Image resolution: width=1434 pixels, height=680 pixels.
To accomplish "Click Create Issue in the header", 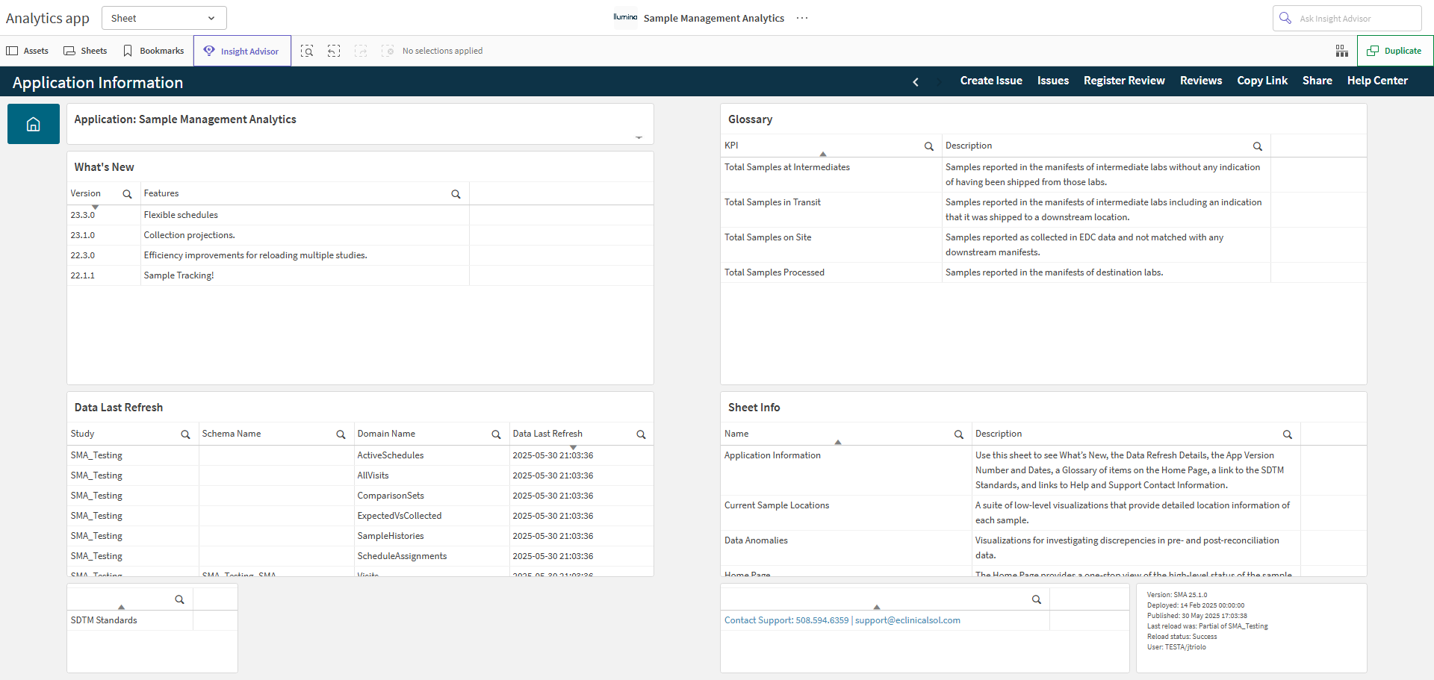I will click(991, 81).
